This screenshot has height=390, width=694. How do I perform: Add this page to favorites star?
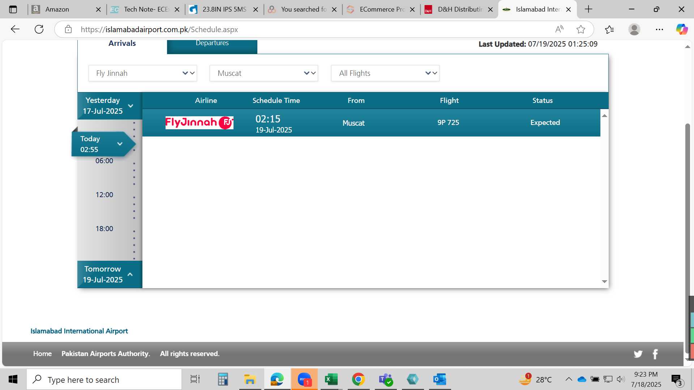tap(581, 29)
